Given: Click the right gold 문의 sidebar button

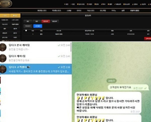Looking at the screenshot, I should [x=15, y=16].
